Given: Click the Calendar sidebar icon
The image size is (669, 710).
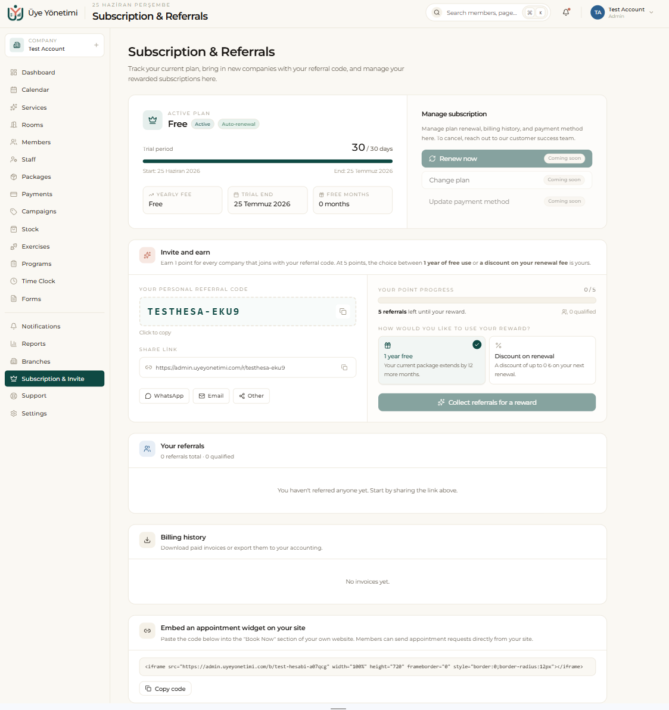Looking at the screenshot, I should tap(14, 89).
